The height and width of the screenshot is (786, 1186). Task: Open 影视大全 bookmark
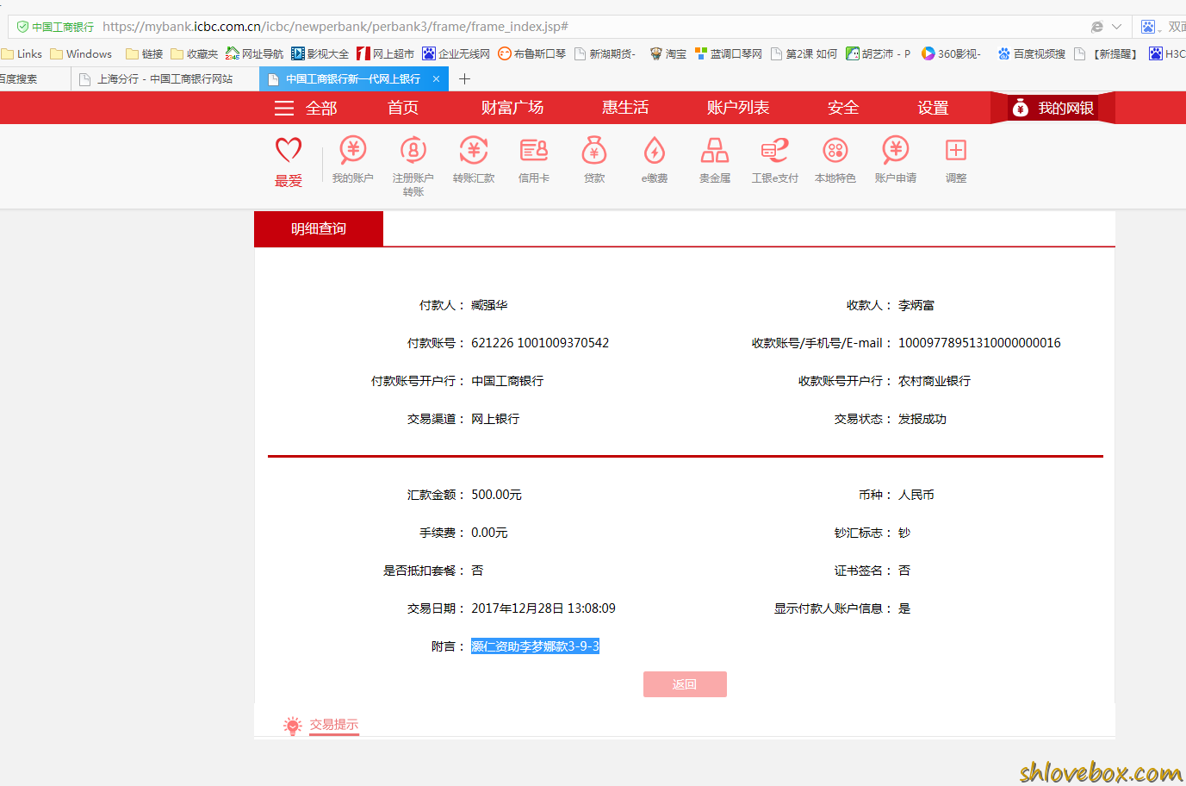click(x=320, y=53)
